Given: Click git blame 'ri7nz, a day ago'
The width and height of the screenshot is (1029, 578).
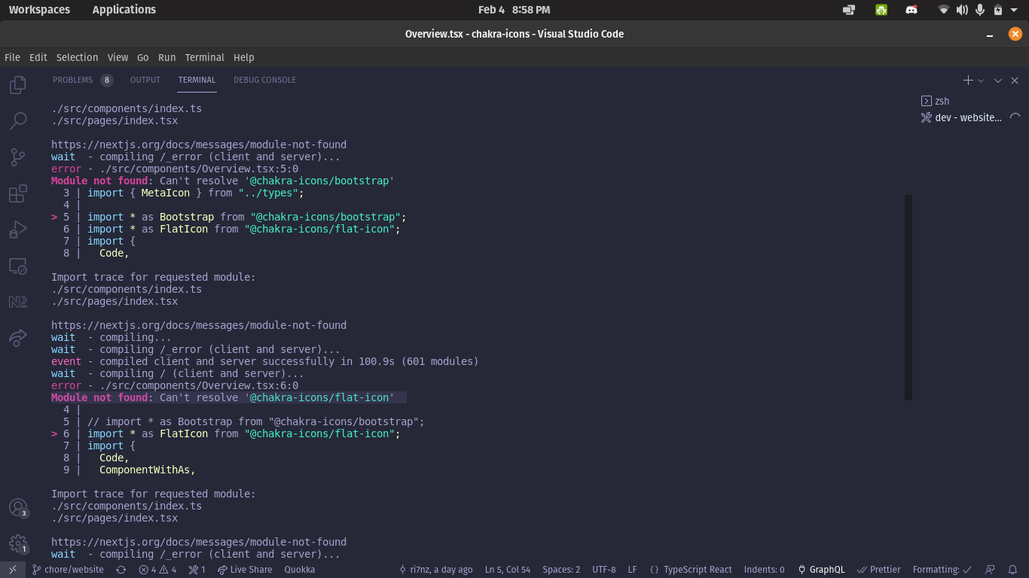Looking at the screenshot, I should 436,570.
